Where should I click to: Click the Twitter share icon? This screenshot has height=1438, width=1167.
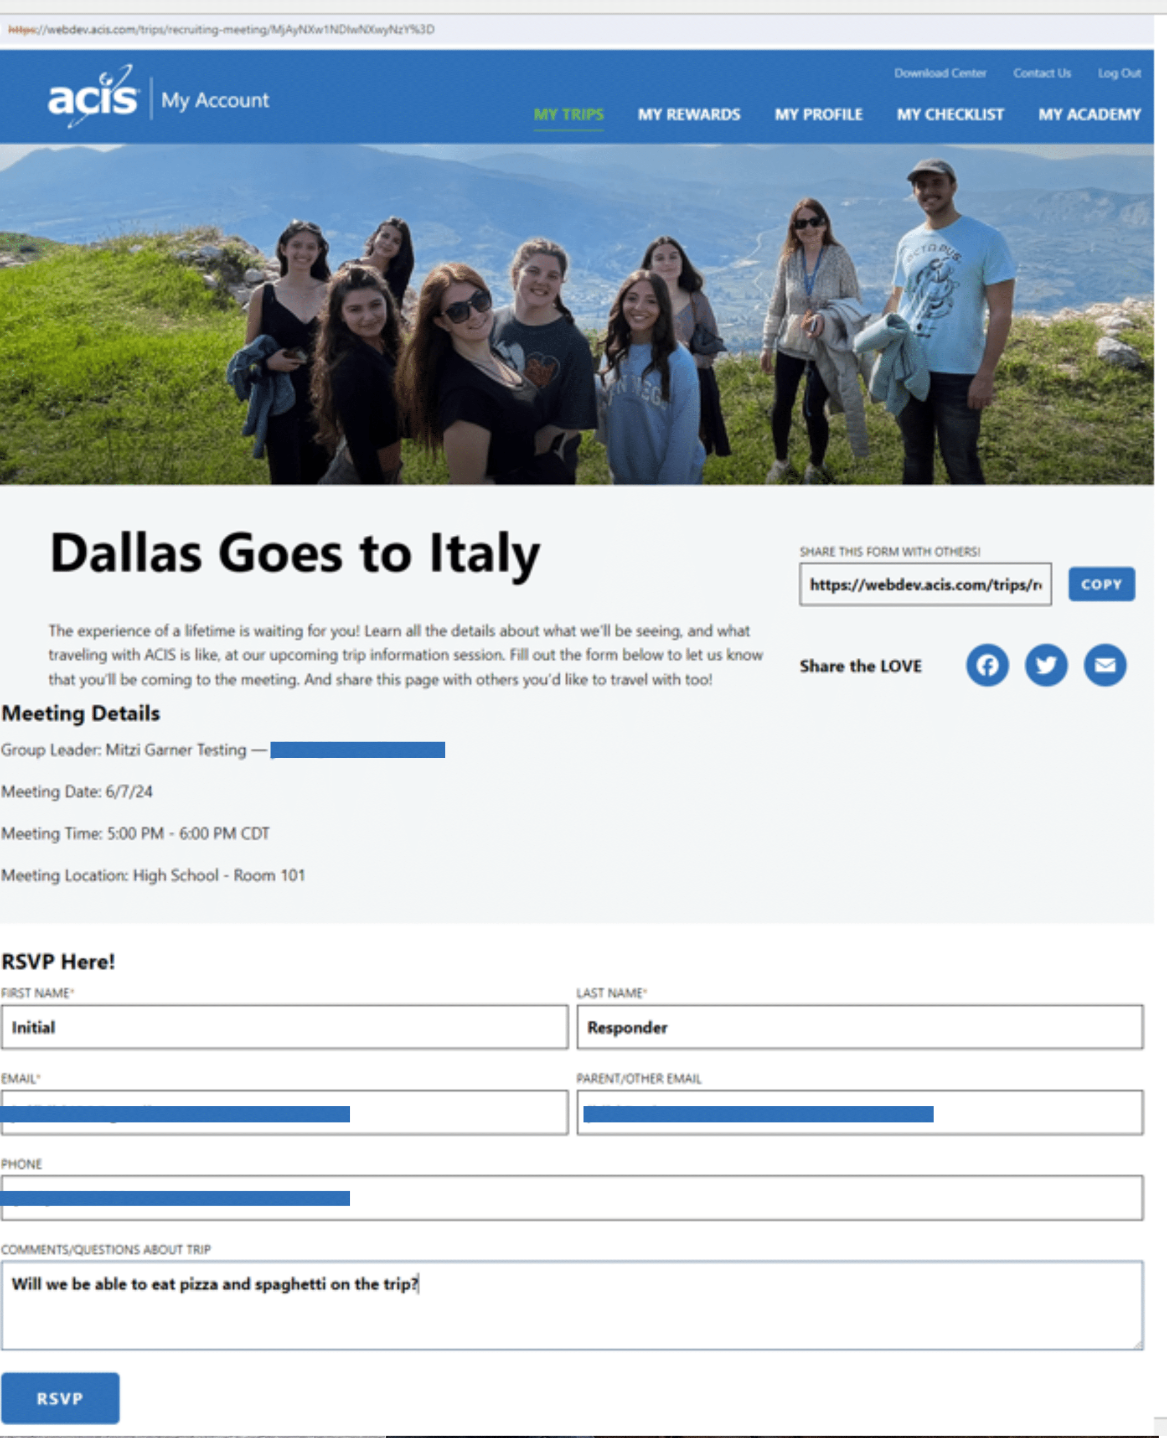click(x=1047, y=664)
